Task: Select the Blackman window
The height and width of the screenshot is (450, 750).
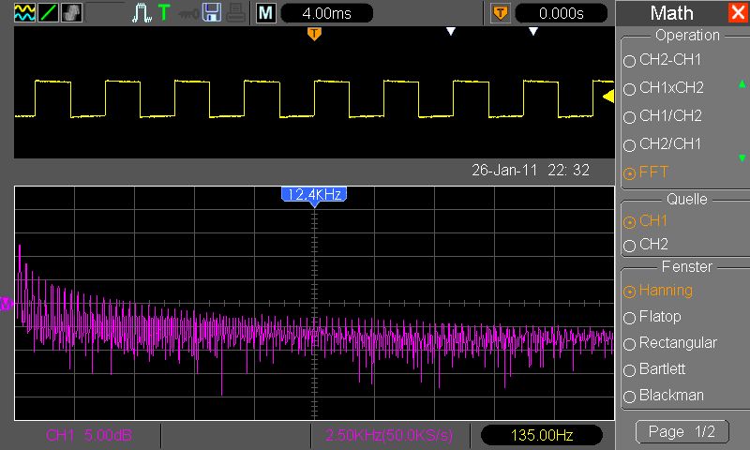Action: (x=664, y=396)
